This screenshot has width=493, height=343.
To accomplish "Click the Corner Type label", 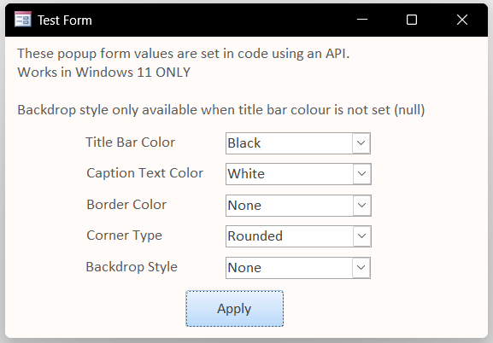I will (x=124, y=235).
